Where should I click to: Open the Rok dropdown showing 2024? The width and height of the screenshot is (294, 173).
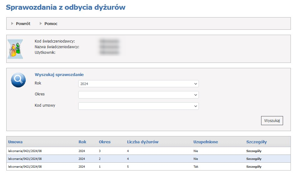138,84
